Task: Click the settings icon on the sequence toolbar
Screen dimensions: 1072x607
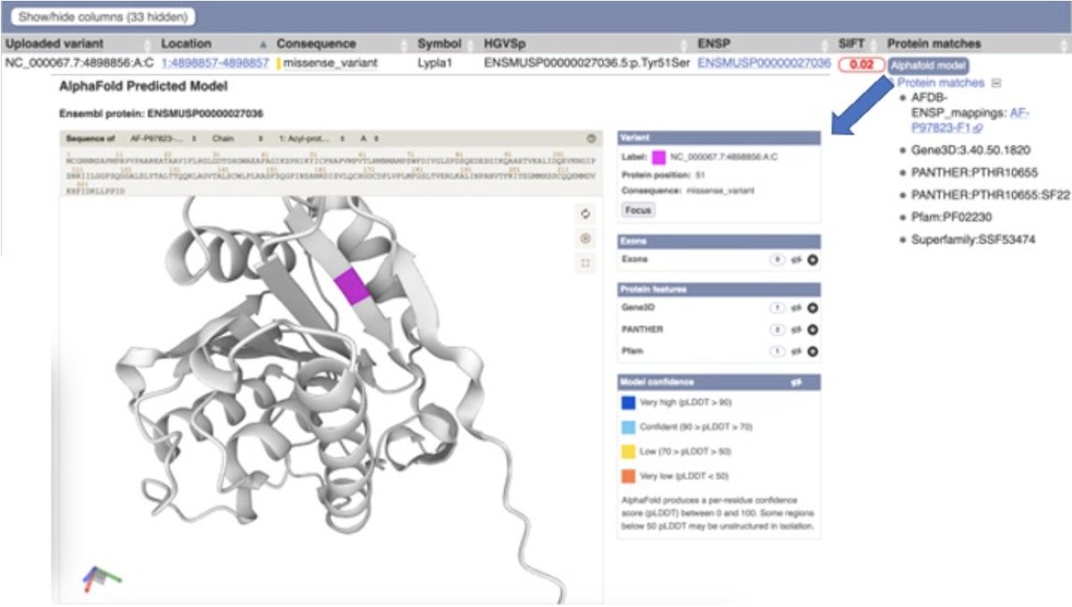Action: [591, 138]
